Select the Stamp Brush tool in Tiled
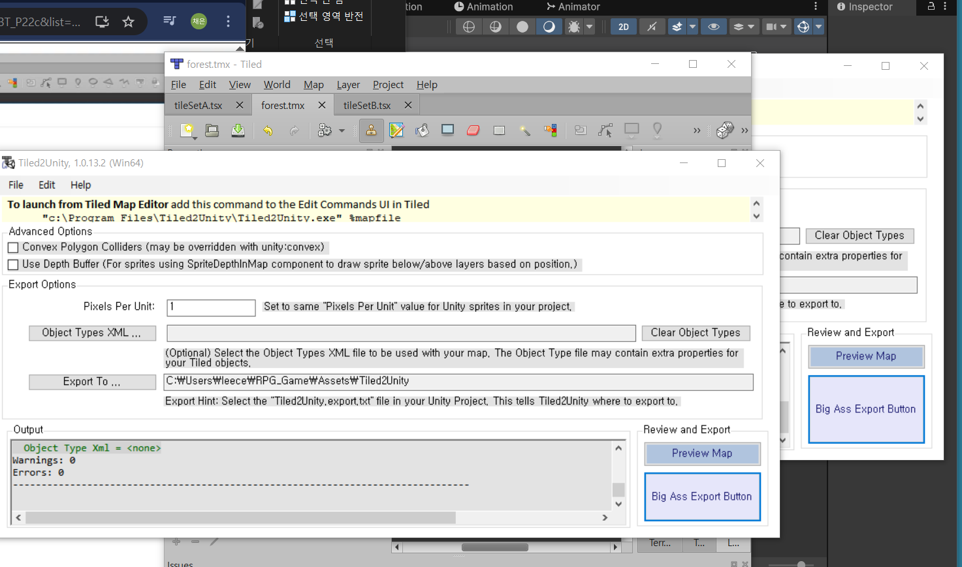Image resolution: width=962 pixels, height=567 pixels. coord(371,130)
